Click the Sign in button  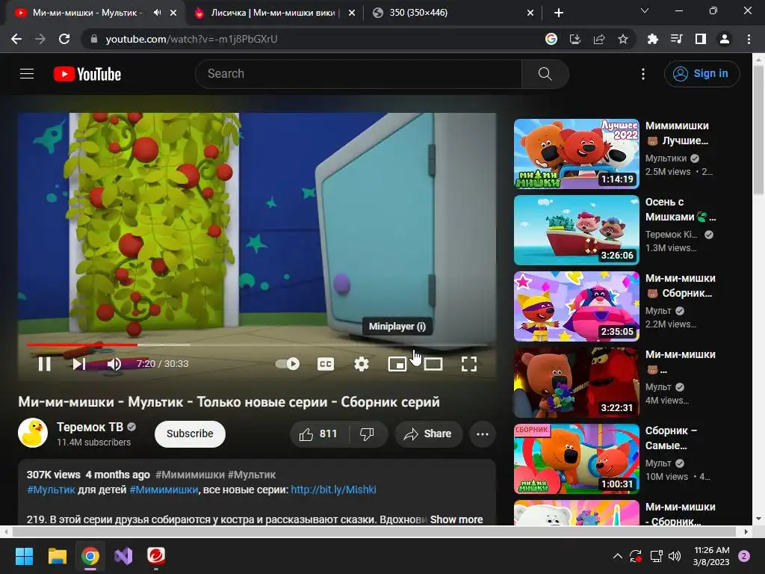click(701, 74)
